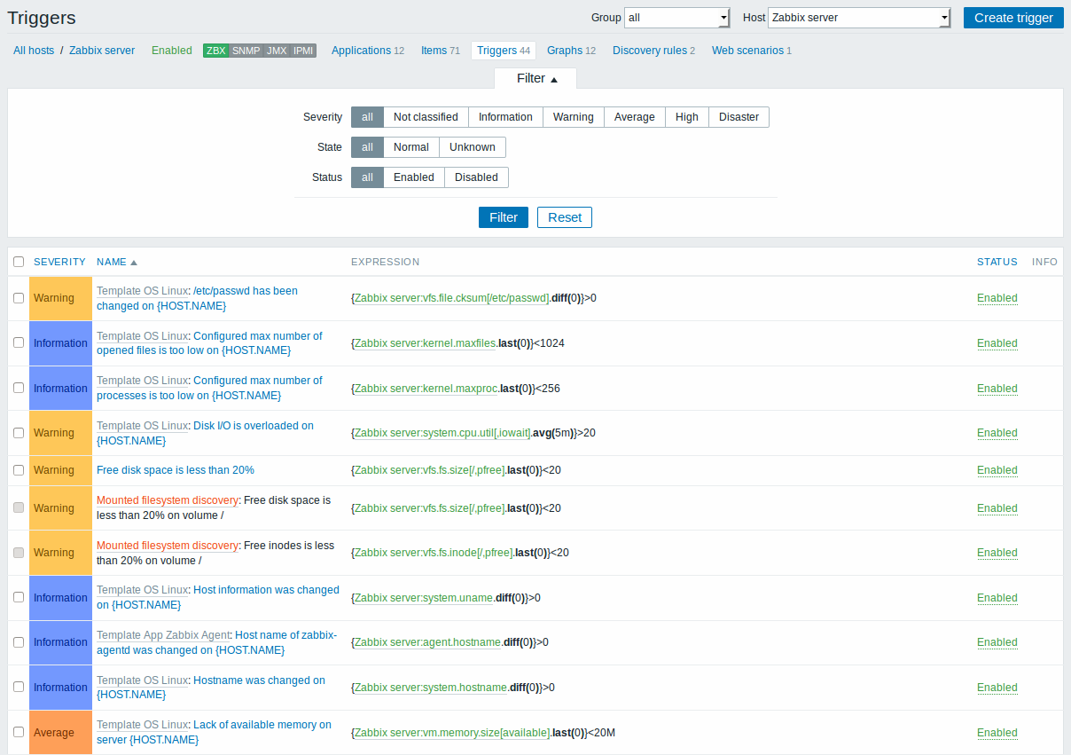Image resolution: width=1071 pixels, height=755 pixels.
Task: Open the Graphs tab
Action: click(x=571, y=51)
